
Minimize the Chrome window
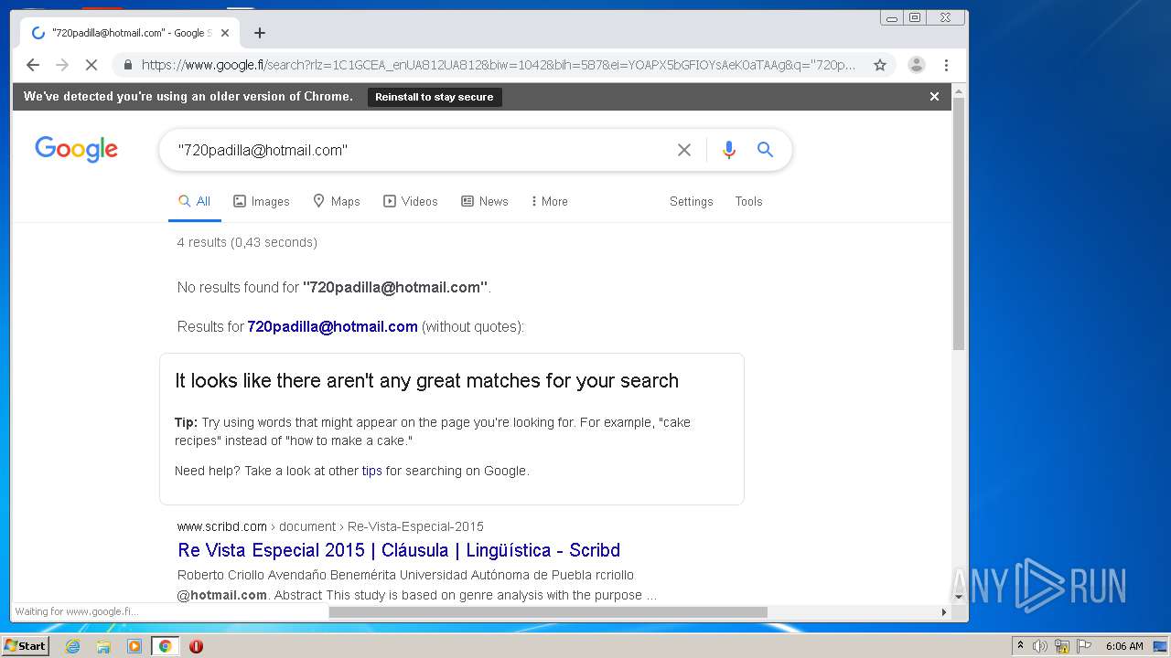pos(892,17)
